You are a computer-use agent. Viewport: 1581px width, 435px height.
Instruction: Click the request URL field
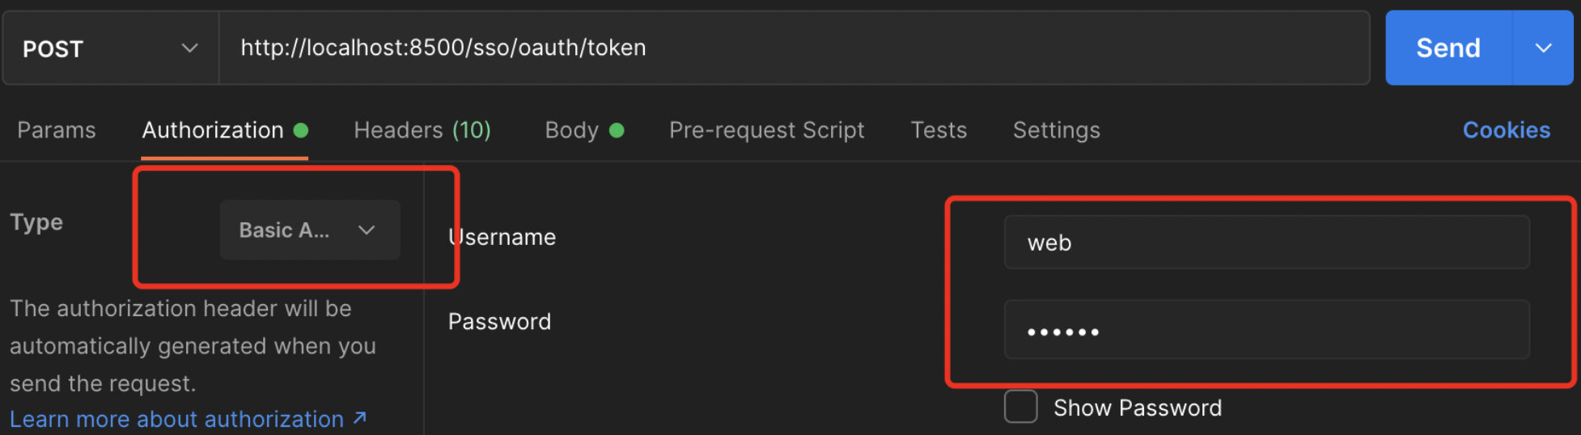point(794,48)
